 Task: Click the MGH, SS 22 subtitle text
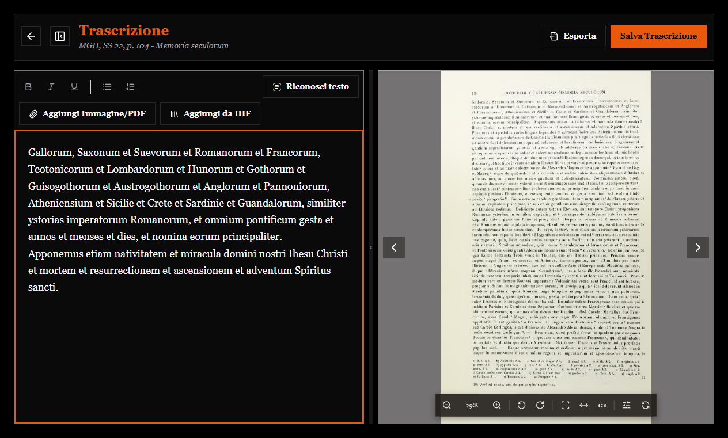(154, 45)
